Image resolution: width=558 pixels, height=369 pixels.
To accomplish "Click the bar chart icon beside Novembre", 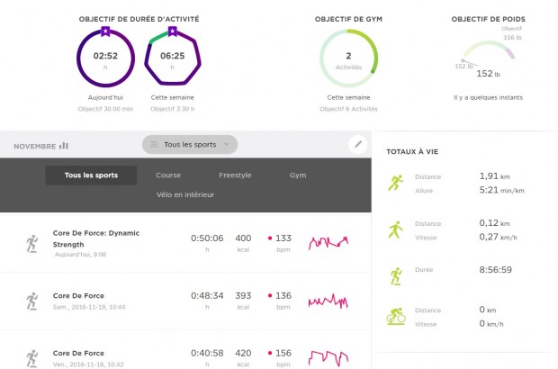I will (64, 146).
